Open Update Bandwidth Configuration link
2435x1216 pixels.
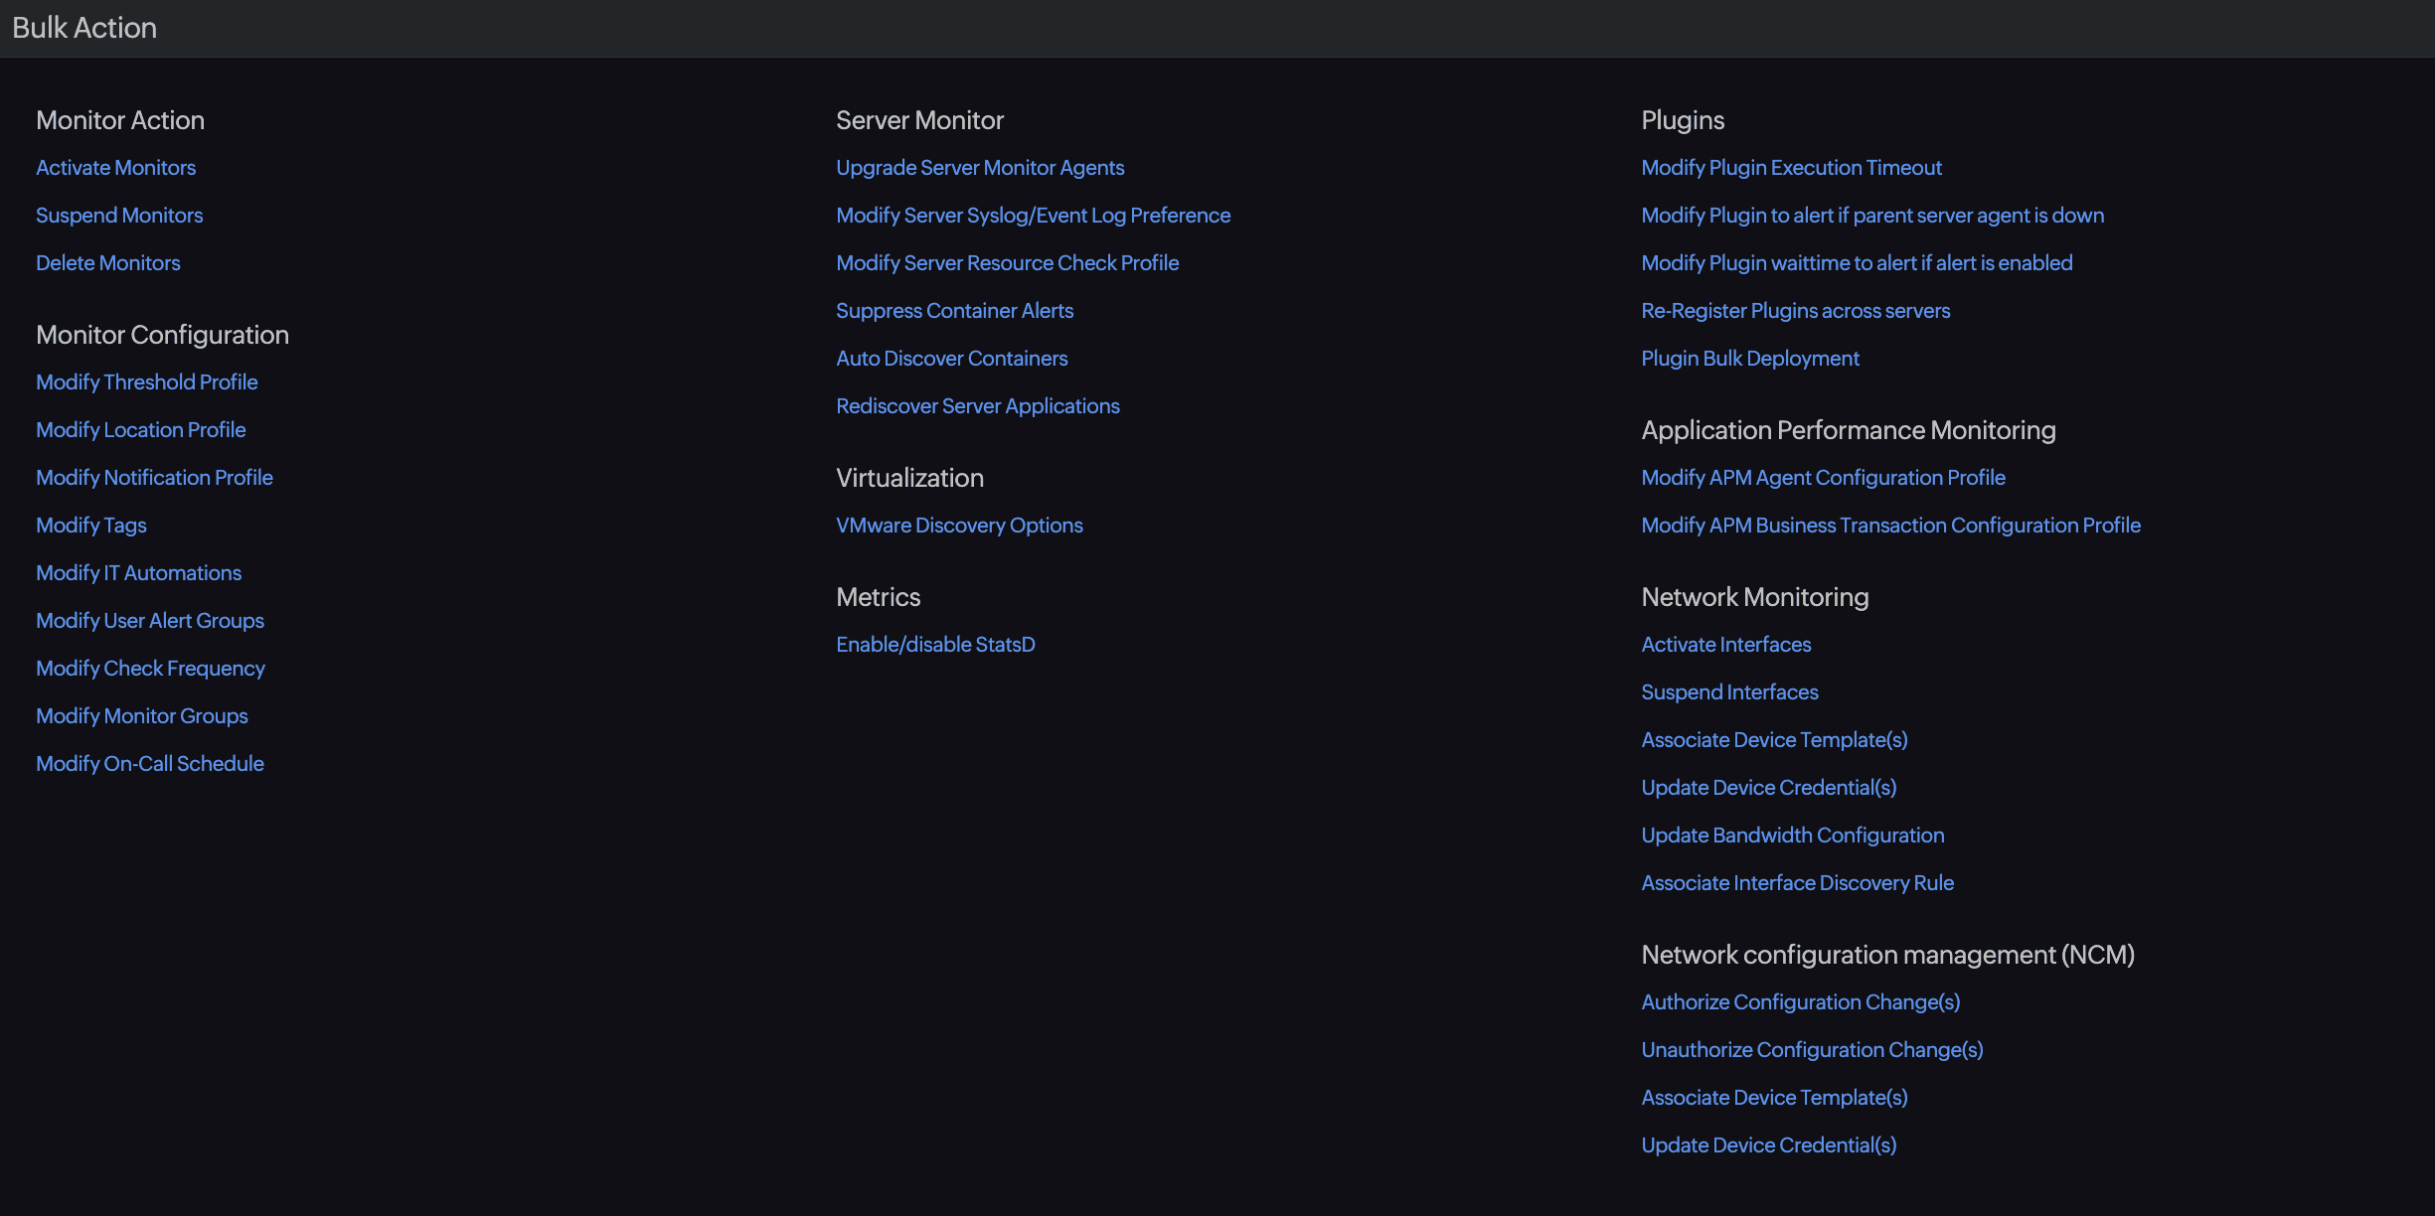coord(1792,836)
